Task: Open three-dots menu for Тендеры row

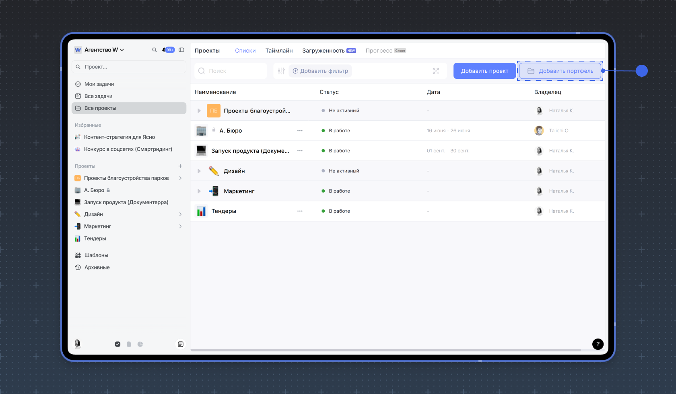Action: click(x=300, y=211)
